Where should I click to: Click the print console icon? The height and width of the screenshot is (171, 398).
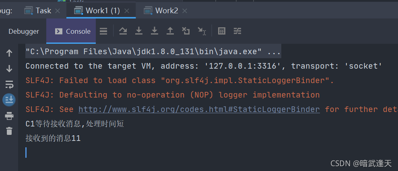click(x=9, y=116)
